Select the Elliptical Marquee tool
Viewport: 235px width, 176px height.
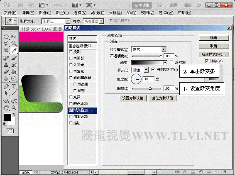[x=6, y=37]
